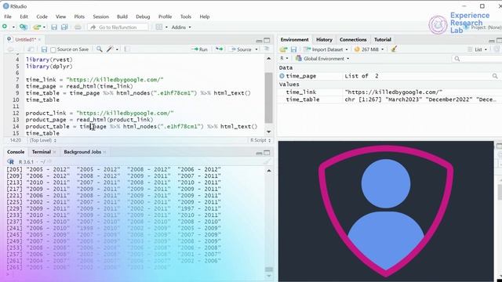The height and width of the screenshot is (282, 502).
Task: Open the 267 MiB memory usage dropdown
Action: pos(369,49)
